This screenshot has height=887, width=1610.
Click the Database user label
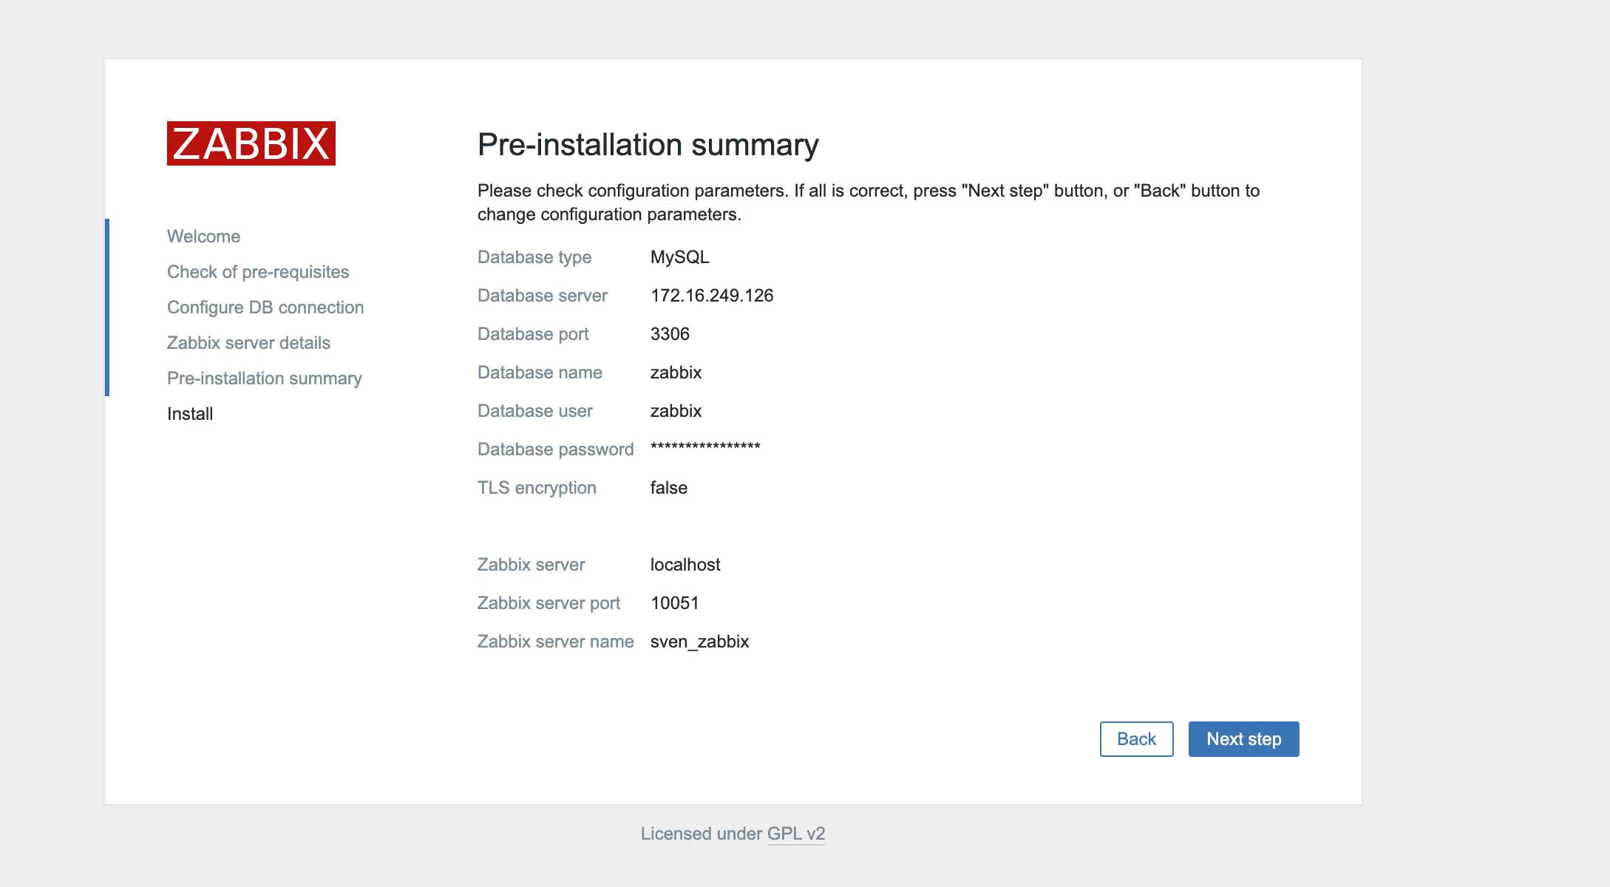coord(534,411)
